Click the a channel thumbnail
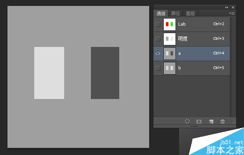The image size is (244, 155). 170,54
